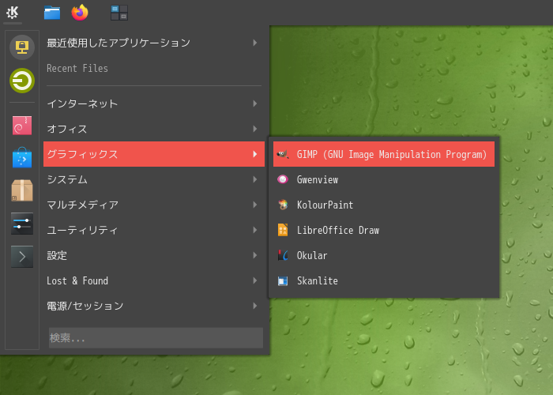Focus the 検索... search field
The image size is (553, 395).
156,338
